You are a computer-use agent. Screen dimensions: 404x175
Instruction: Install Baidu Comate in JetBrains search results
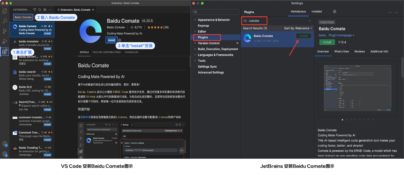[303, 36]
